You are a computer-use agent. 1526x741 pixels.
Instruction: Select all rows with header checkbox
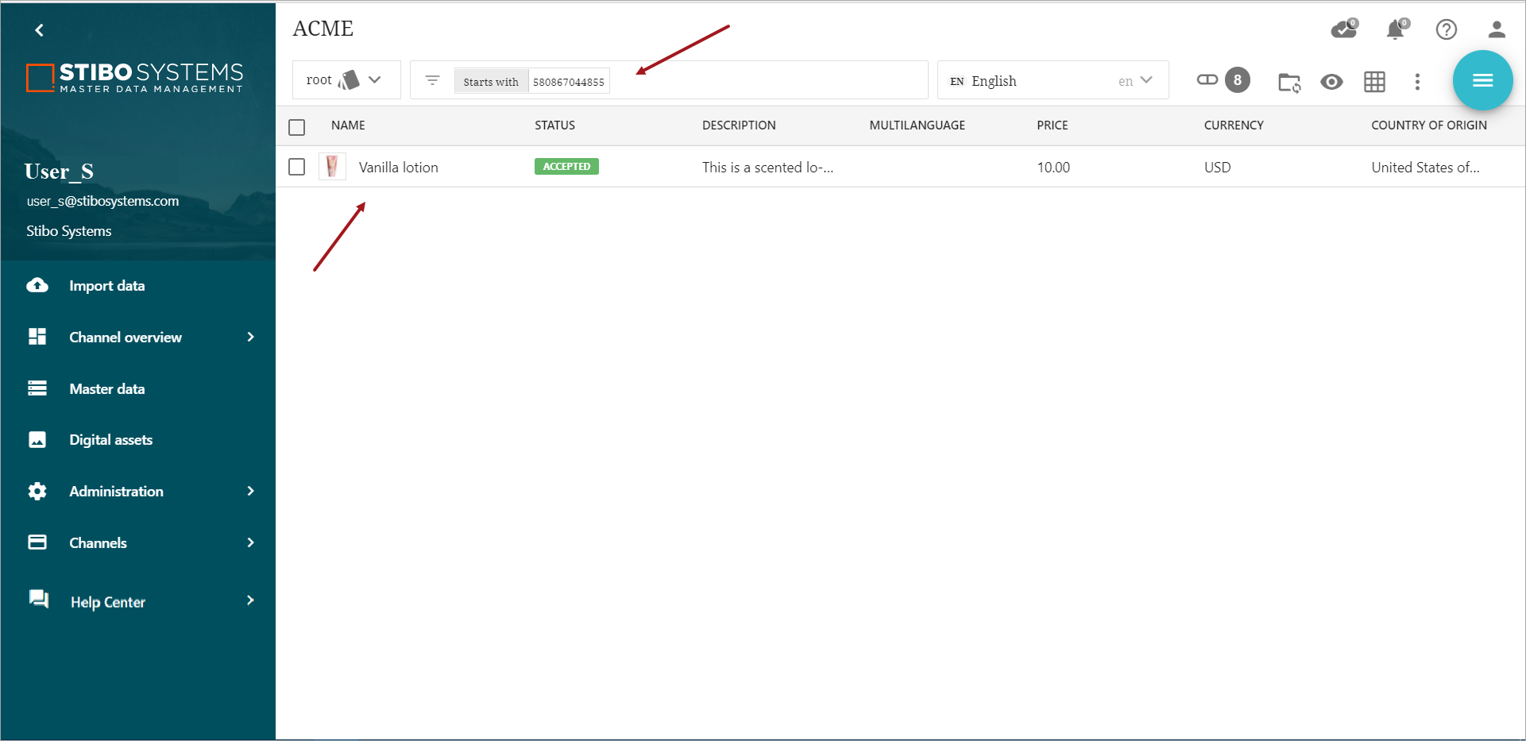pyautogui.click(x=297, y=127)
